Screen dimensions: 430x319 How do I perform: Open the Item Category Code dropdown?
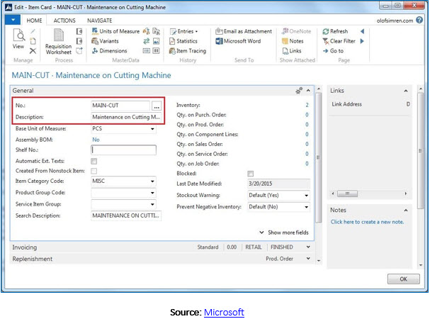[x=152, y=181]
